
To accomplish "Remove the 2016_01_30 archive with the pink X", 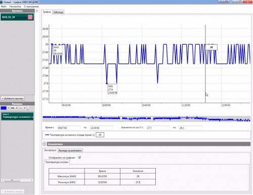I will coord(30,17).
